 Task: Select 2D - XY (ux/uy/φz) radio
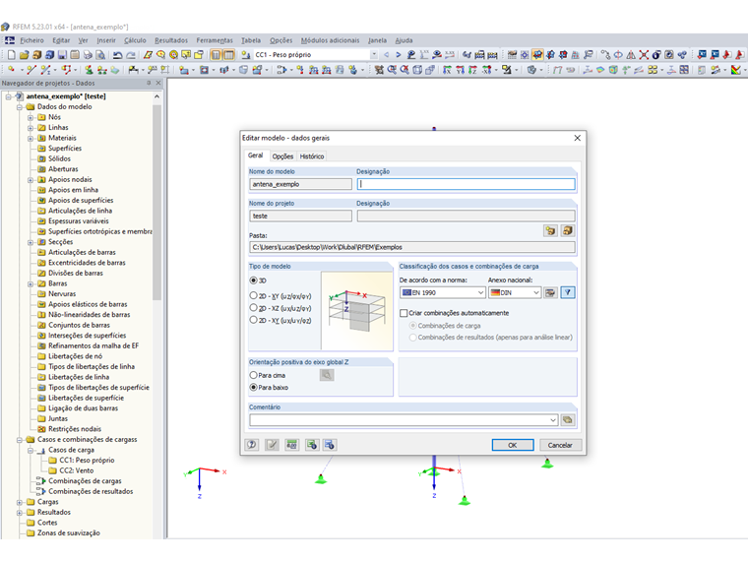[254, 320]
